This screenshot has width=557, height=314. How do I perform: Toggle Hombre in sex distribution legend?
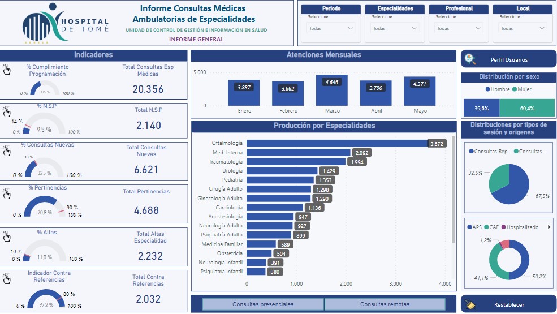point(498,89)
